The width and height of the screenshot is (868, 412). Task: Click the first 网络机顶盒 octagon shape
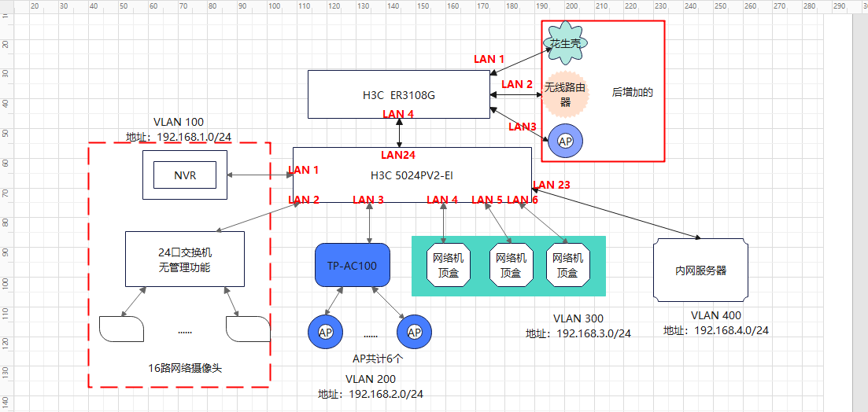(x=449, y=265)
